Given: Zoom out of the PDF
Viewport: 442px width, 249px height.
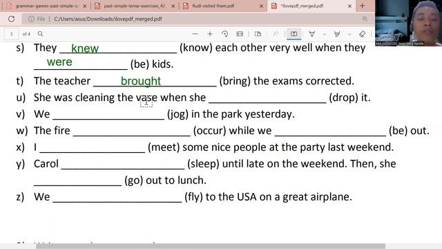Looking at the screenshot, I should pos(195,34).
